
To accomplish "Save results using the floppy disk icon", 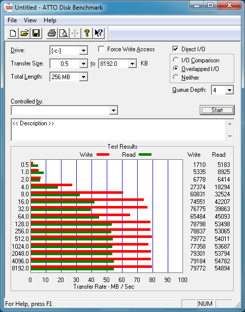I will tap(36, 33).
